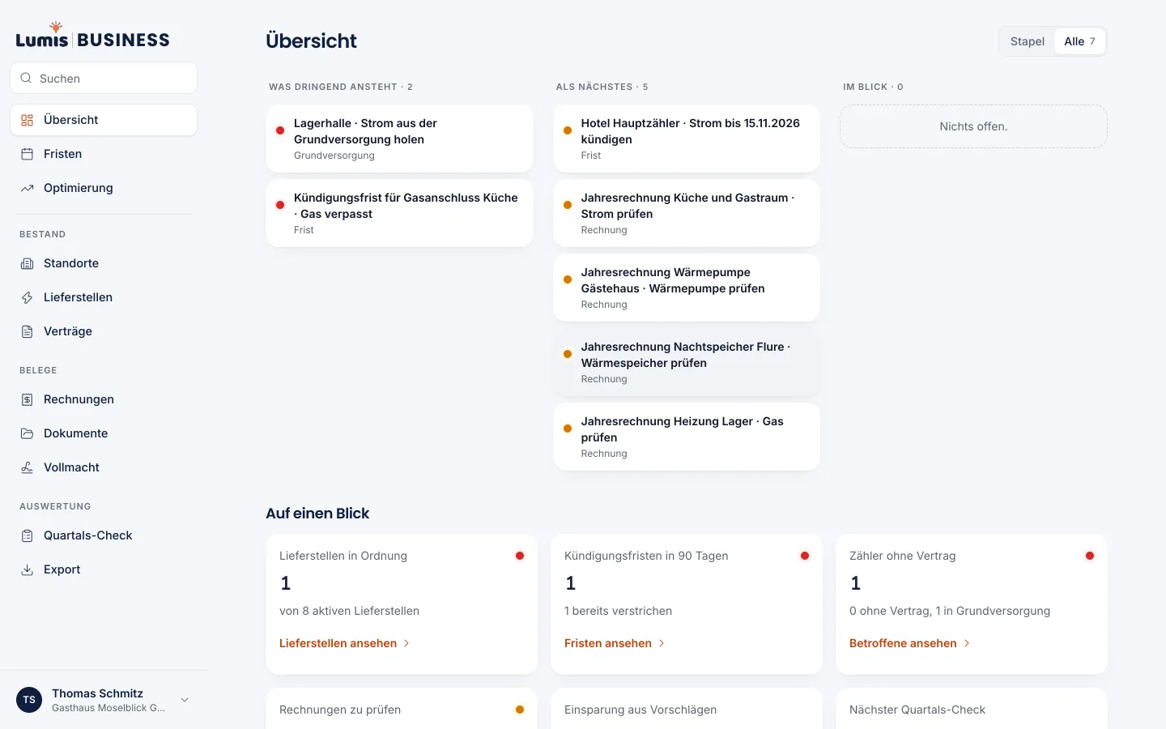
Task: Focus the Suchen search field
Action: pos(104,79)
